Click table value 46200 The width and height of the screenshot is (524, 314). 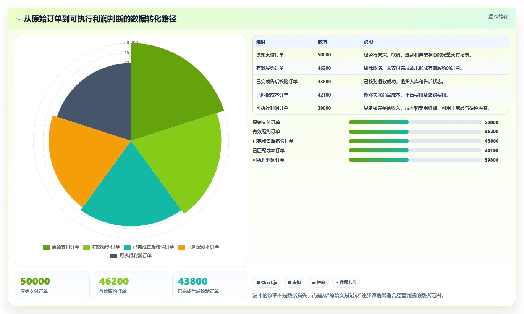[324, 68]
